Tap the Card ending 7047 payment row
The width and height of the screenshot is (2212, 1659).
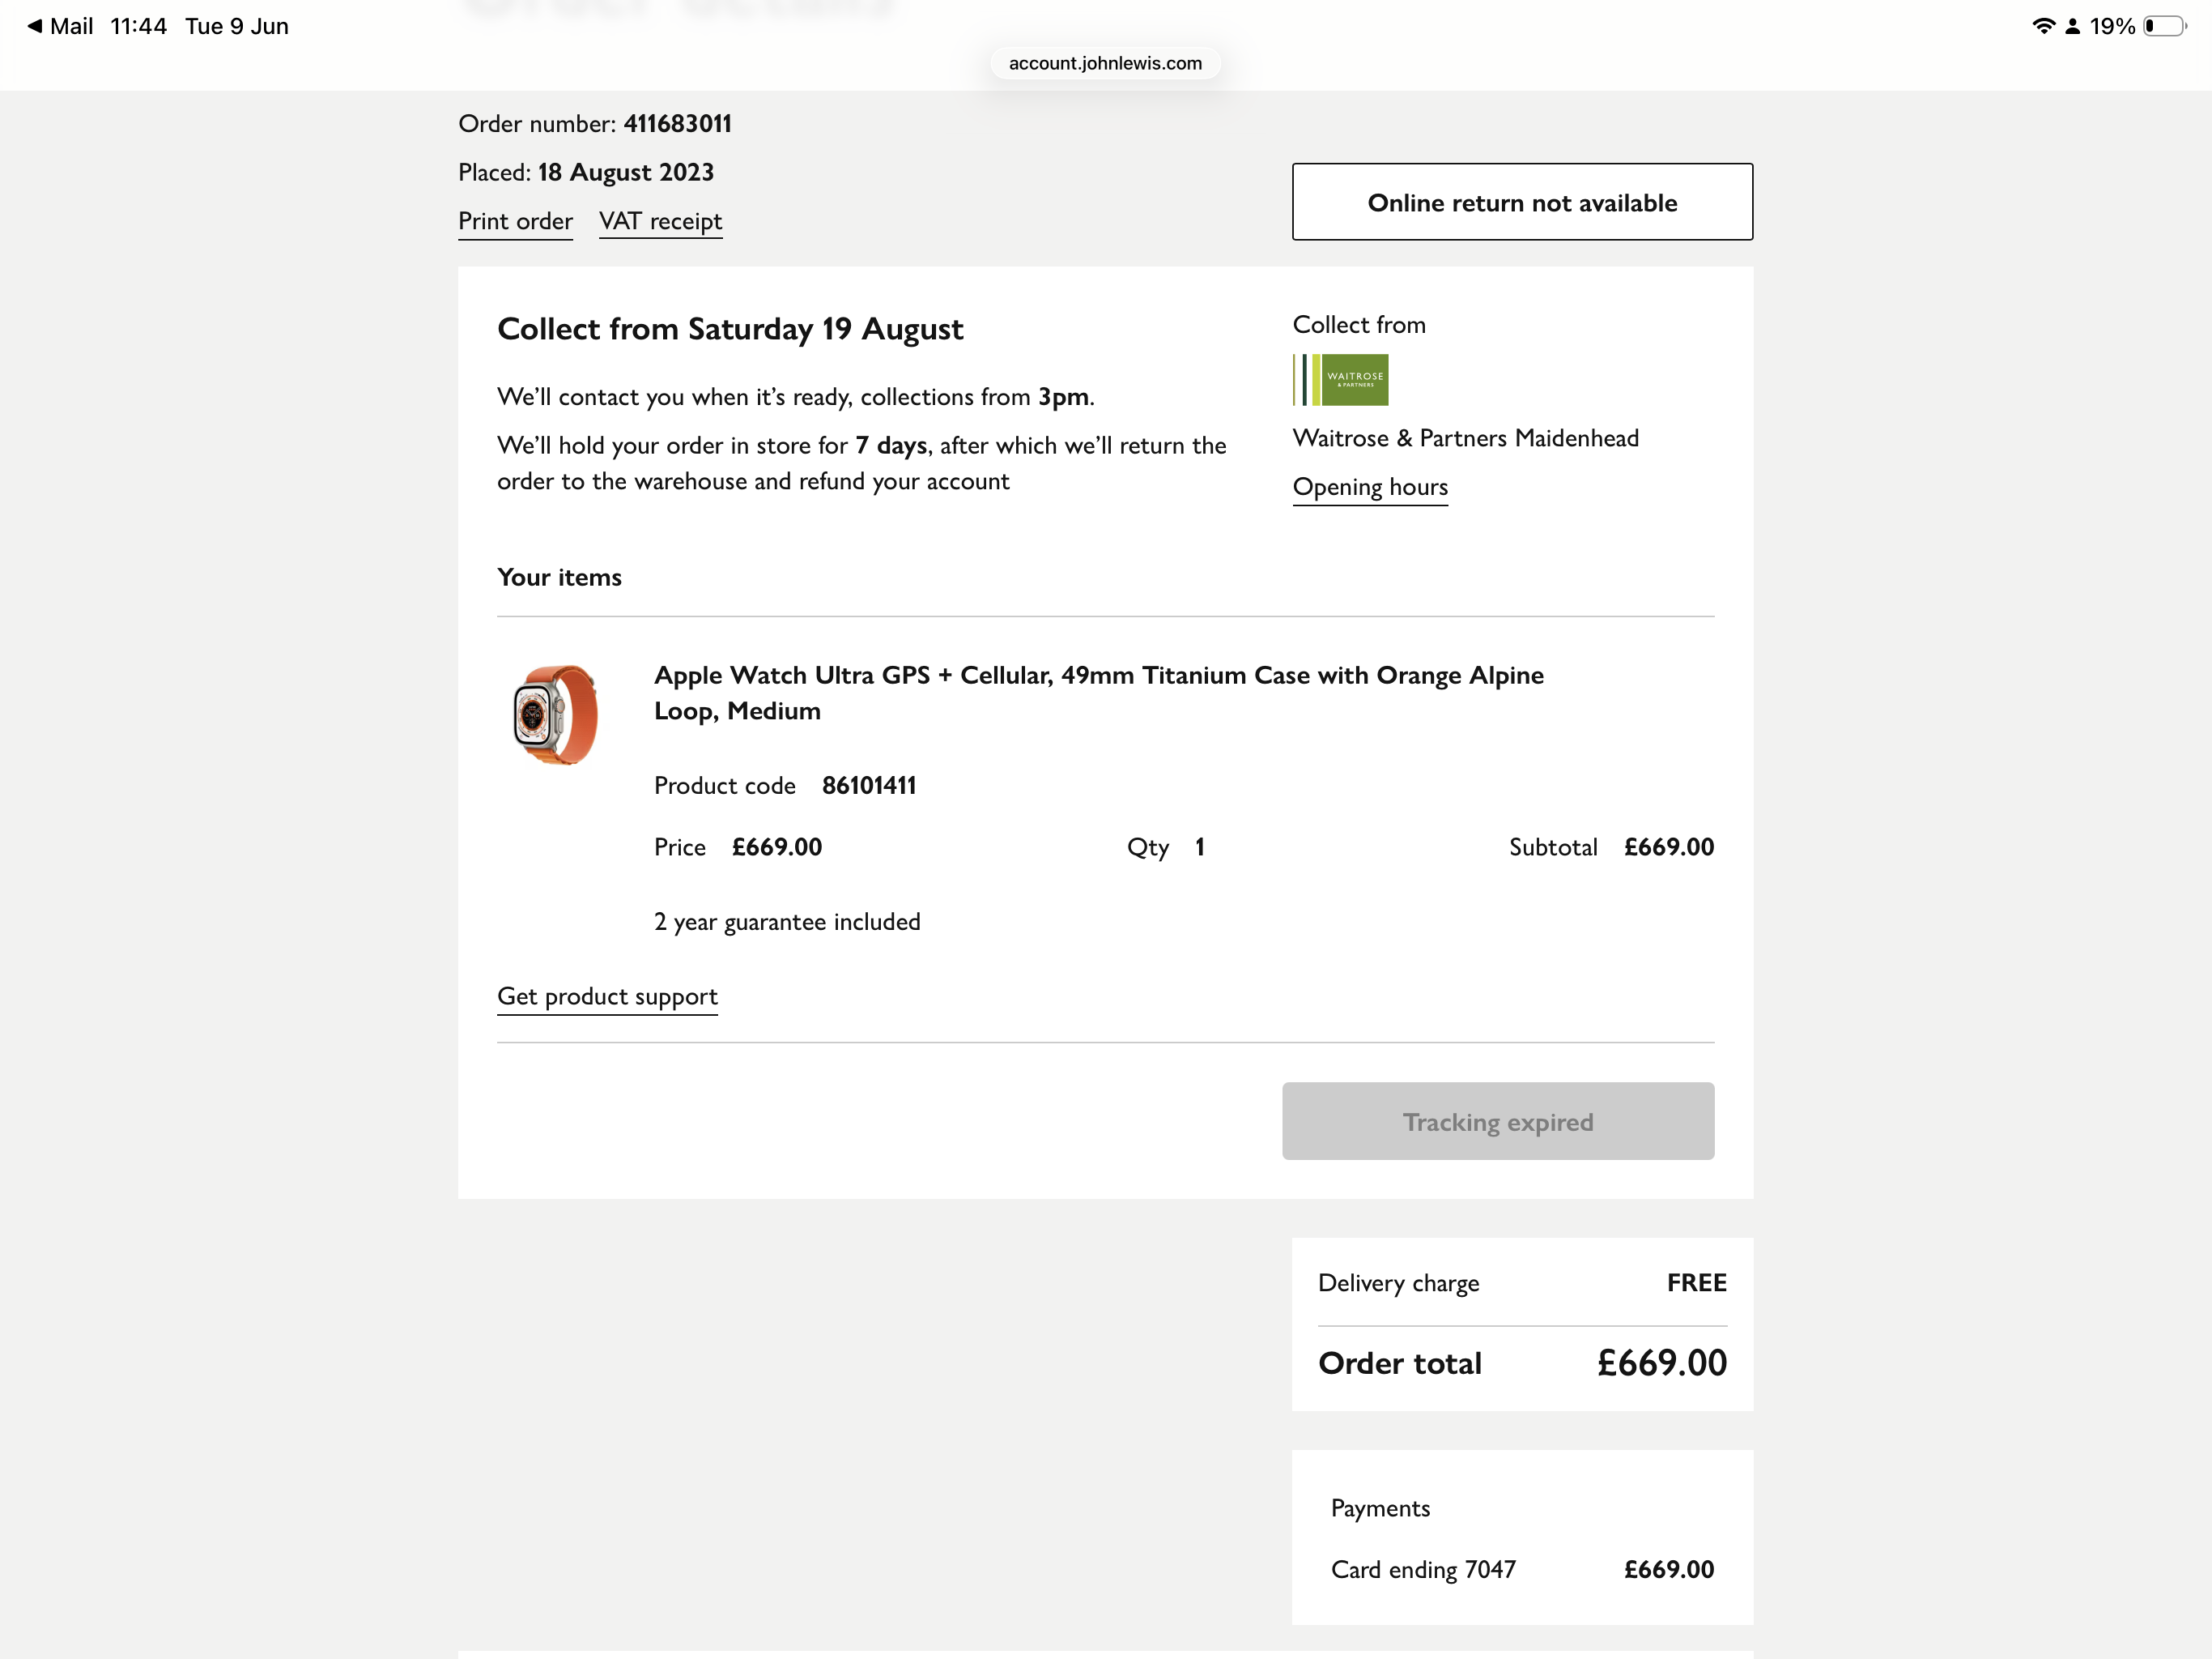[1522, 1569]
